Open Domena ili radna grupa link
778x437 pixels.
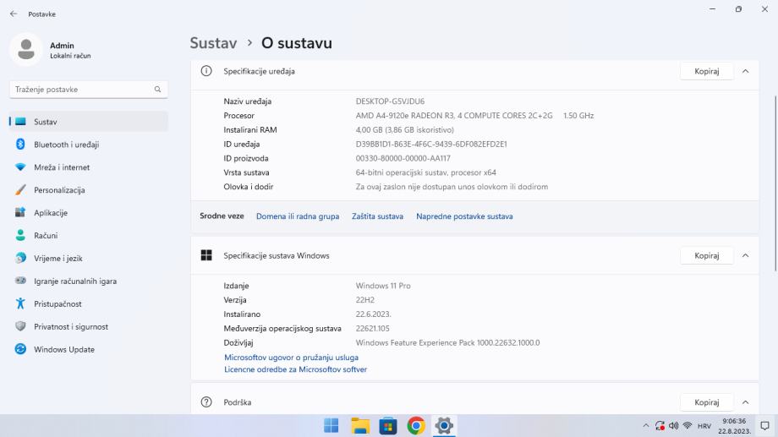point(298,216)
